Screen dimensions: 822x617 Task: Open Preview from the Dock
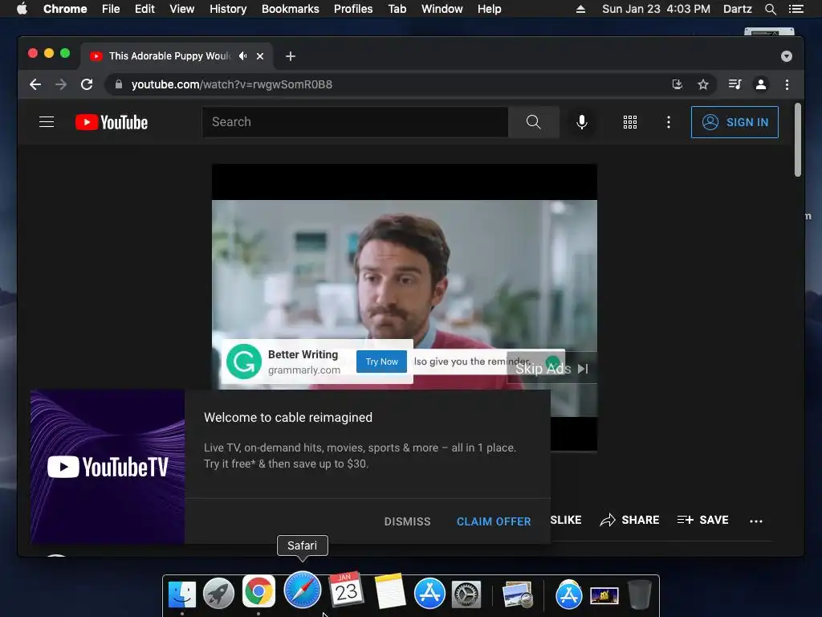click(x=517, y=595)
